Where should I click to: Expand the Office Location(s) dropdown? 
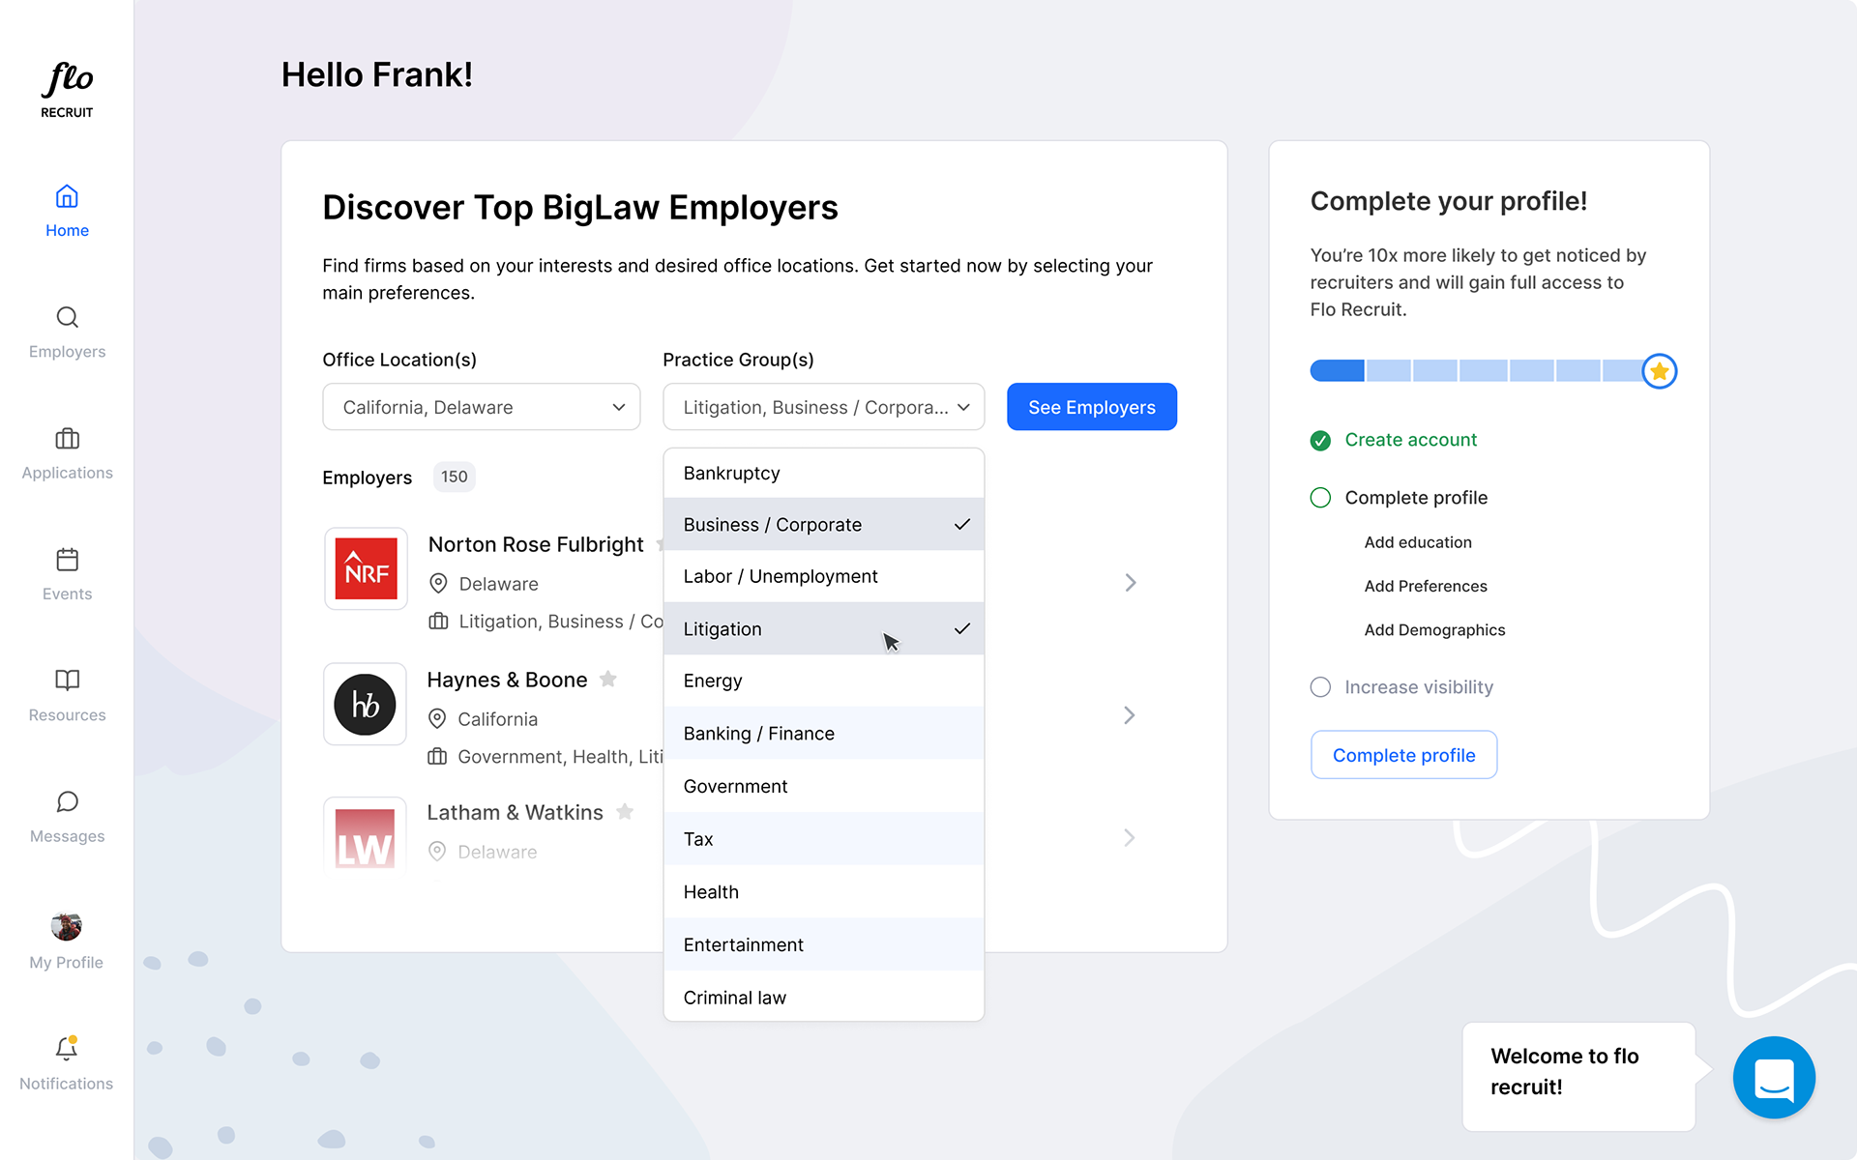point(481,407)
